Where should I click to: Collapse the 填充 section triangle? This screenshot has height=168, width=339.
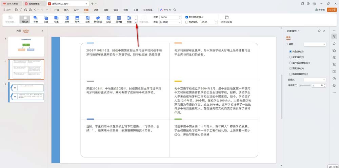(x=287, y=44)
